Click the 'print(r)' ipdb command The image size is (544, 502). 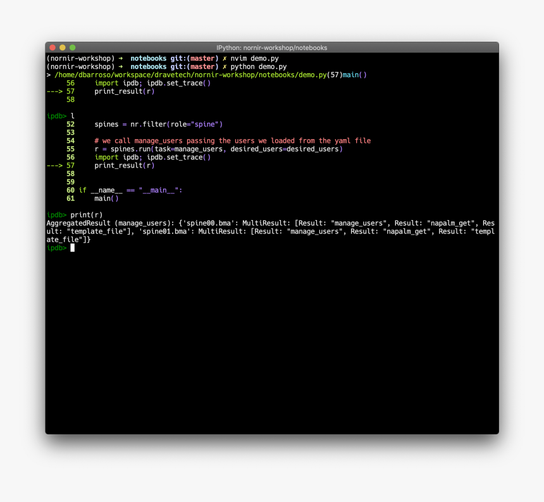(x=87, y=215)
